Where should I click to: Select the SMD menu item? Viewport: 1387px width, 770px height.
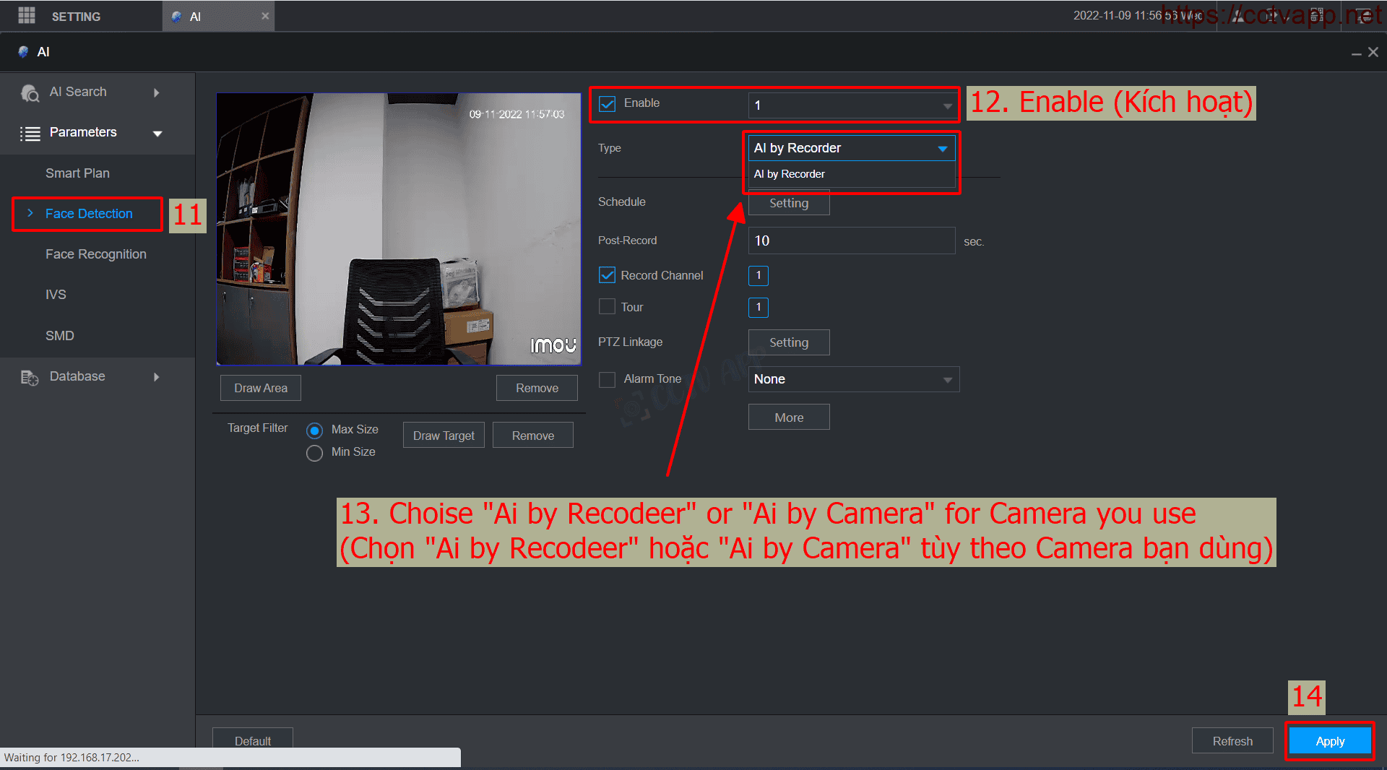click(59, 336)
